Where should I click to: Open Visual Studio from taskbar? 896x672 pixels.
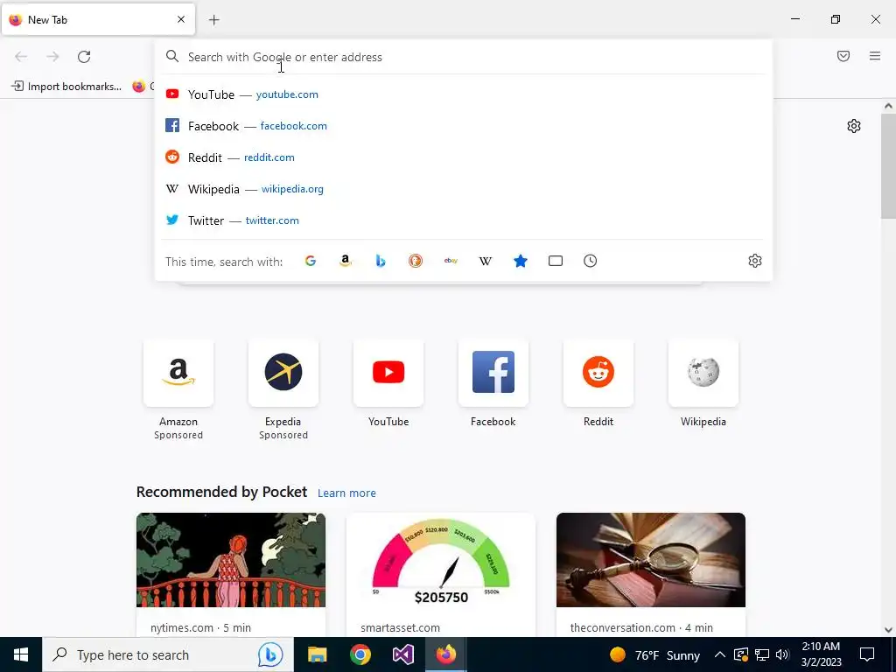[402, 654]
